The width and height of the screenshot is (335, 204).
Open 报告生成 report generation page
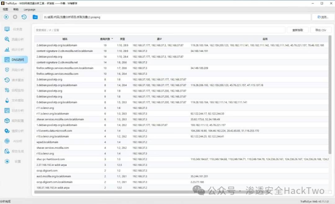[15, 151]
